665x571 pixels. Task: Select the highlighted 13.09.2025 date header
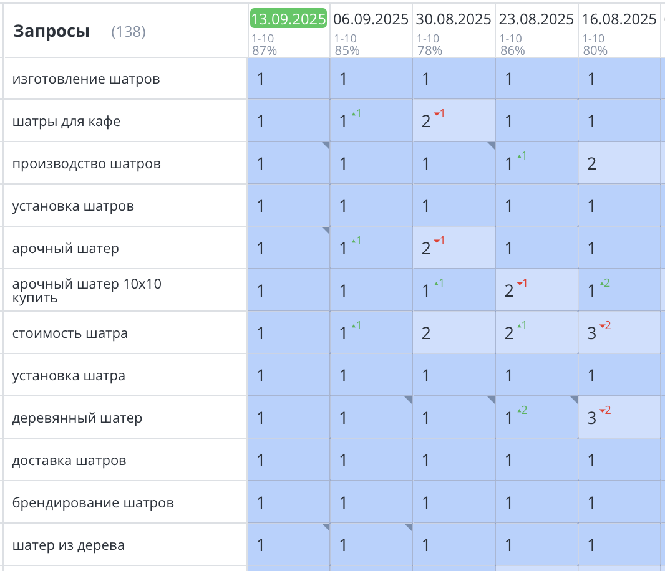[x=288, y=19]
